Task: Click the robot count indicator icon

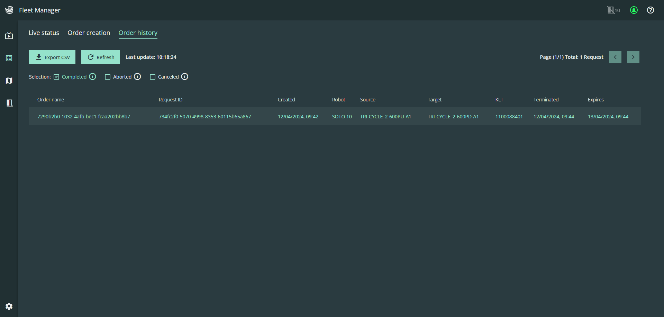Action: point(613,10)
